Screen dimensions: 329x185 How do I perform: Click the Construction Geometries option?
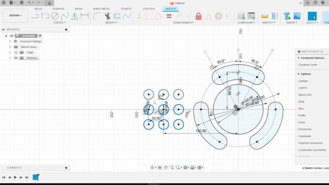312,150
